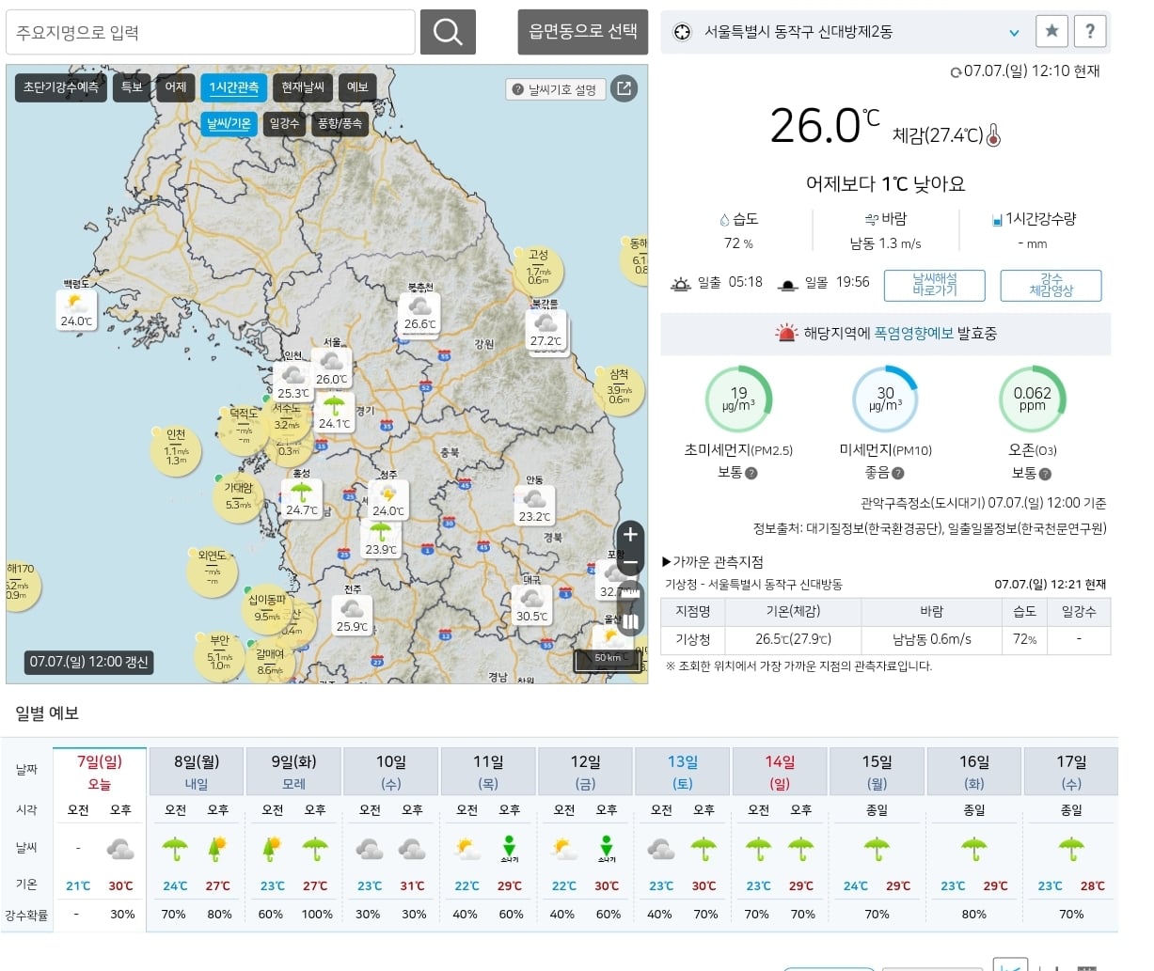Select the 1시간관측 map tab

click(233, 88)
